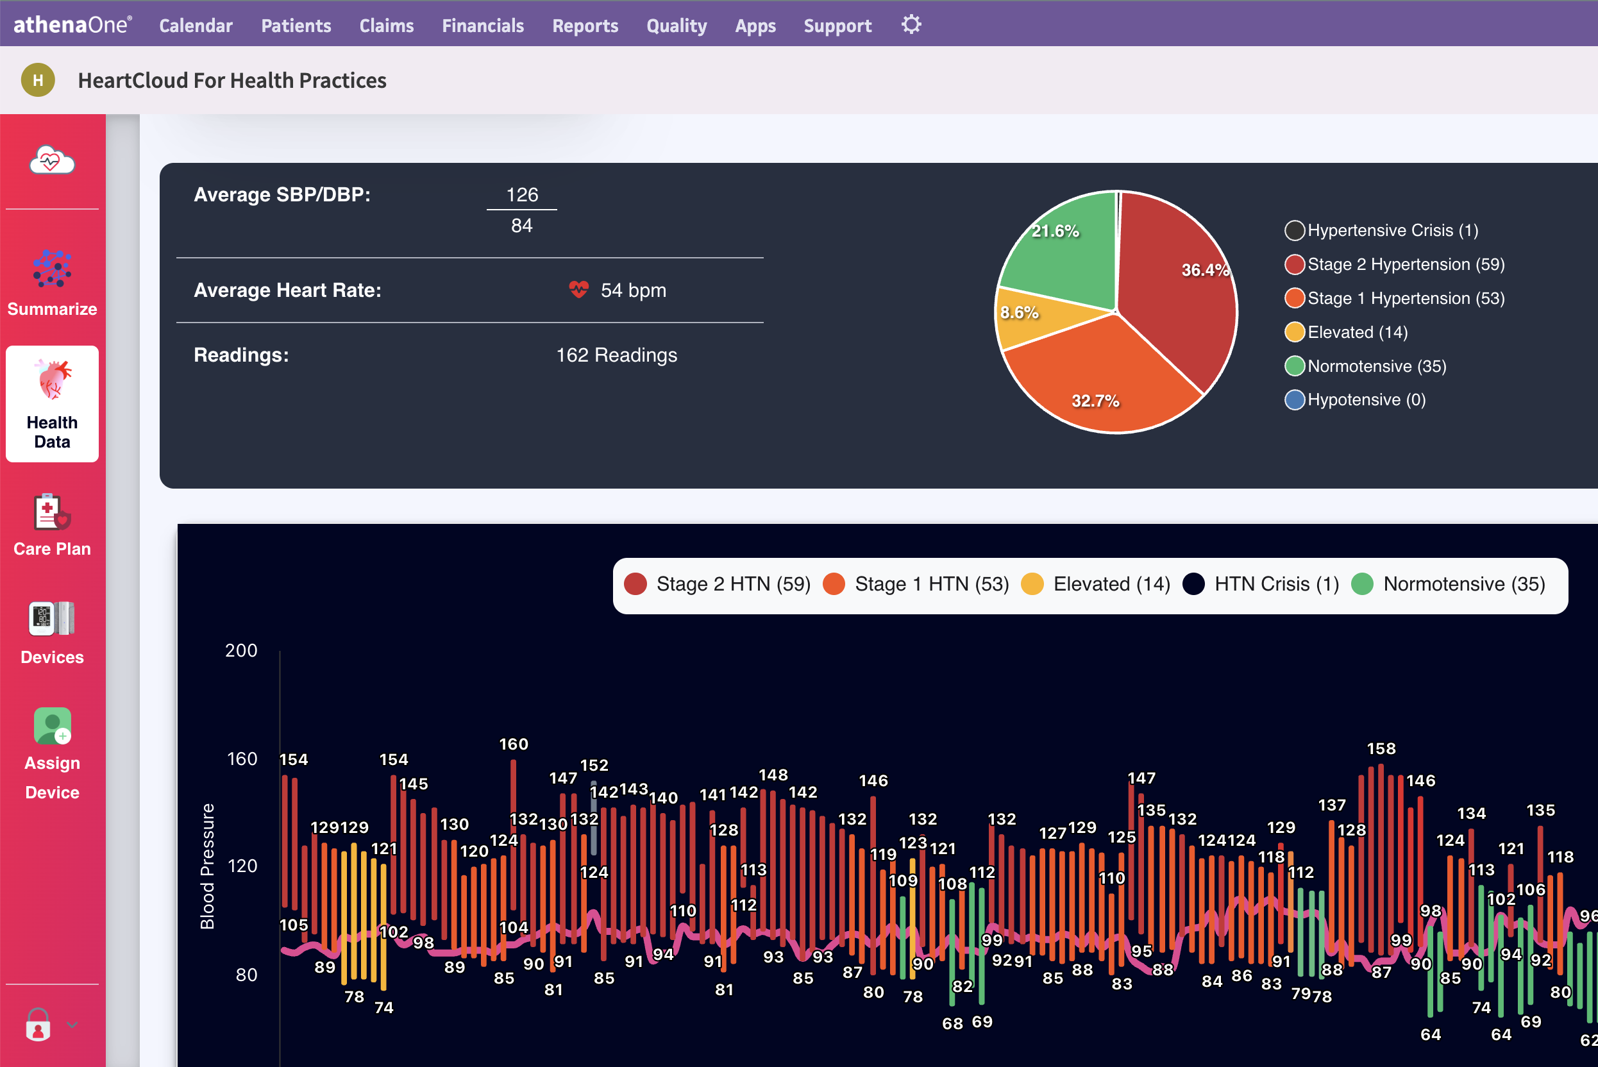Click the round H app avatar
1598x1067 pixels.
click(38, 80)
